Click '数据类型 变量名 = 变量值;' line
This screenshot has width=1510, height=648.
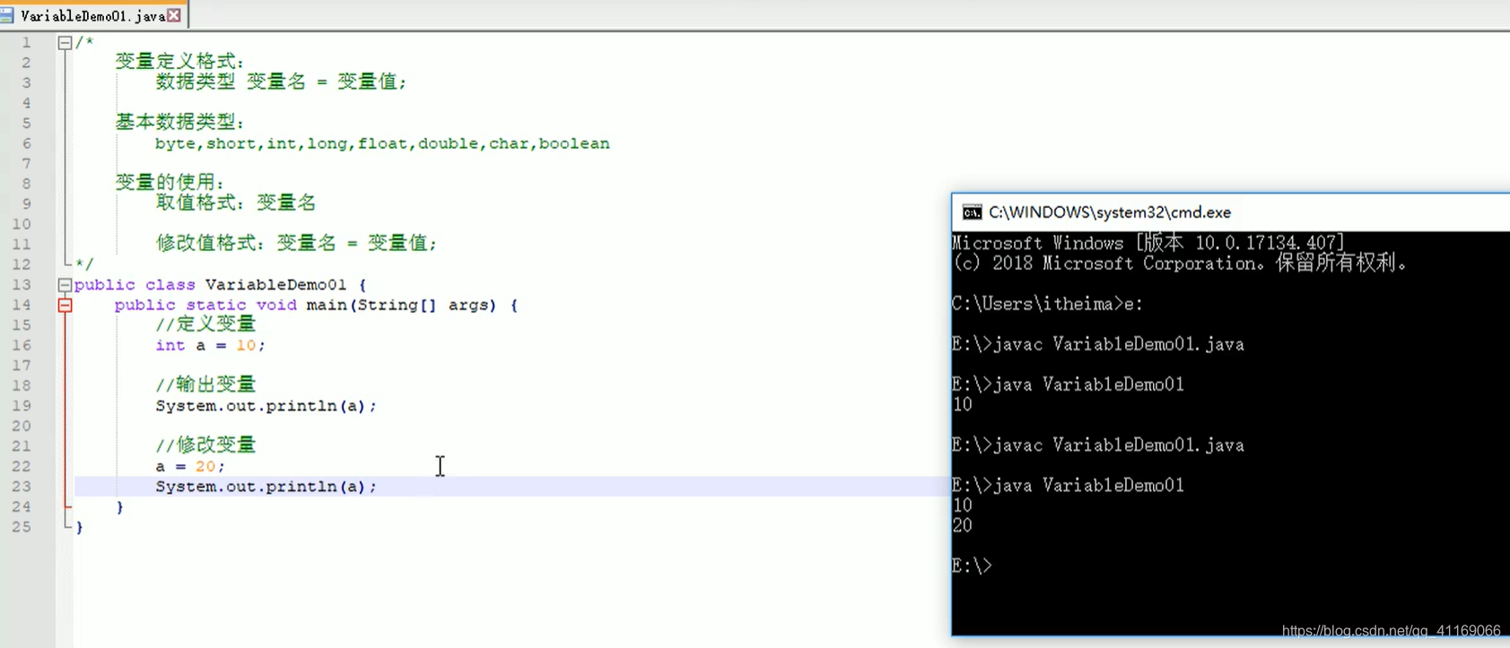(x=281, y=82)
